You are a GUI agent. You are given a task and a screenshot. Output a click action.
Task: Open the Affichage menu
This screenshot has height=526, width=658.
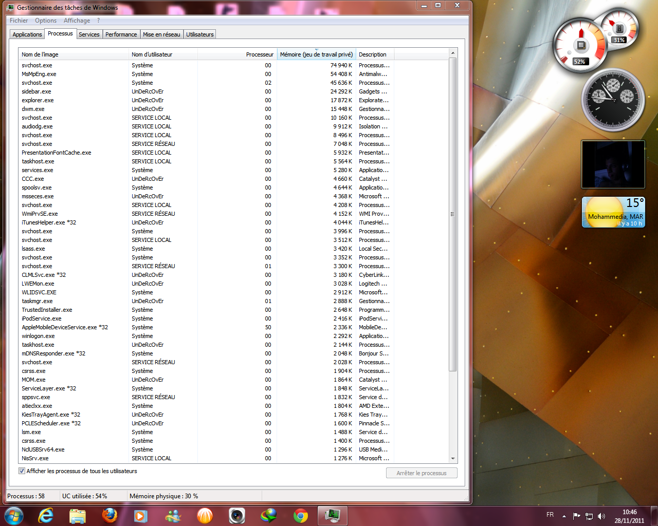click(x=77, y=21)
